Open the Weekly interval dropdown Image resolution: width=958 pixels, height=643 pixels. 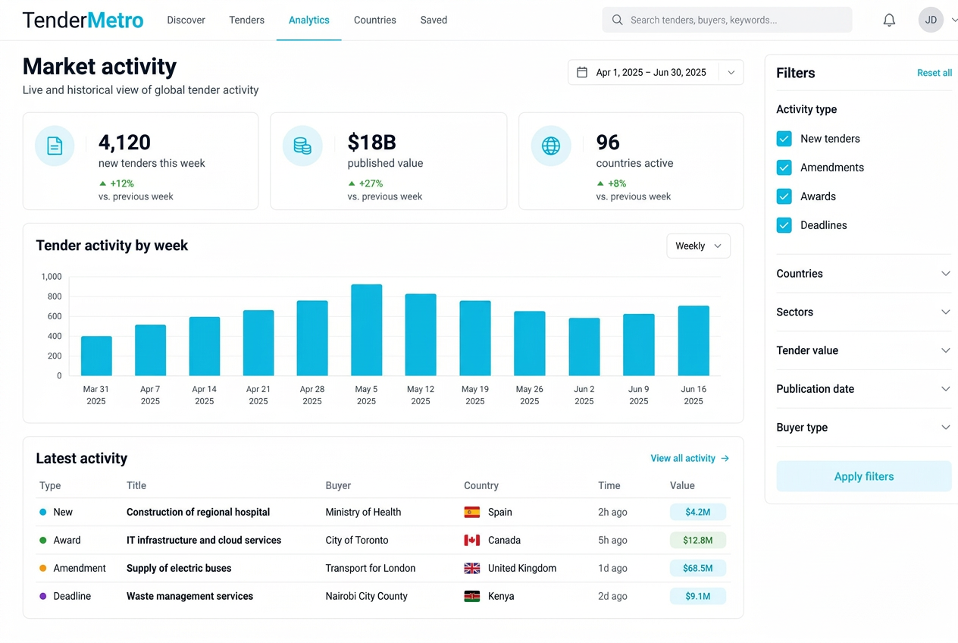click(698, 246)
